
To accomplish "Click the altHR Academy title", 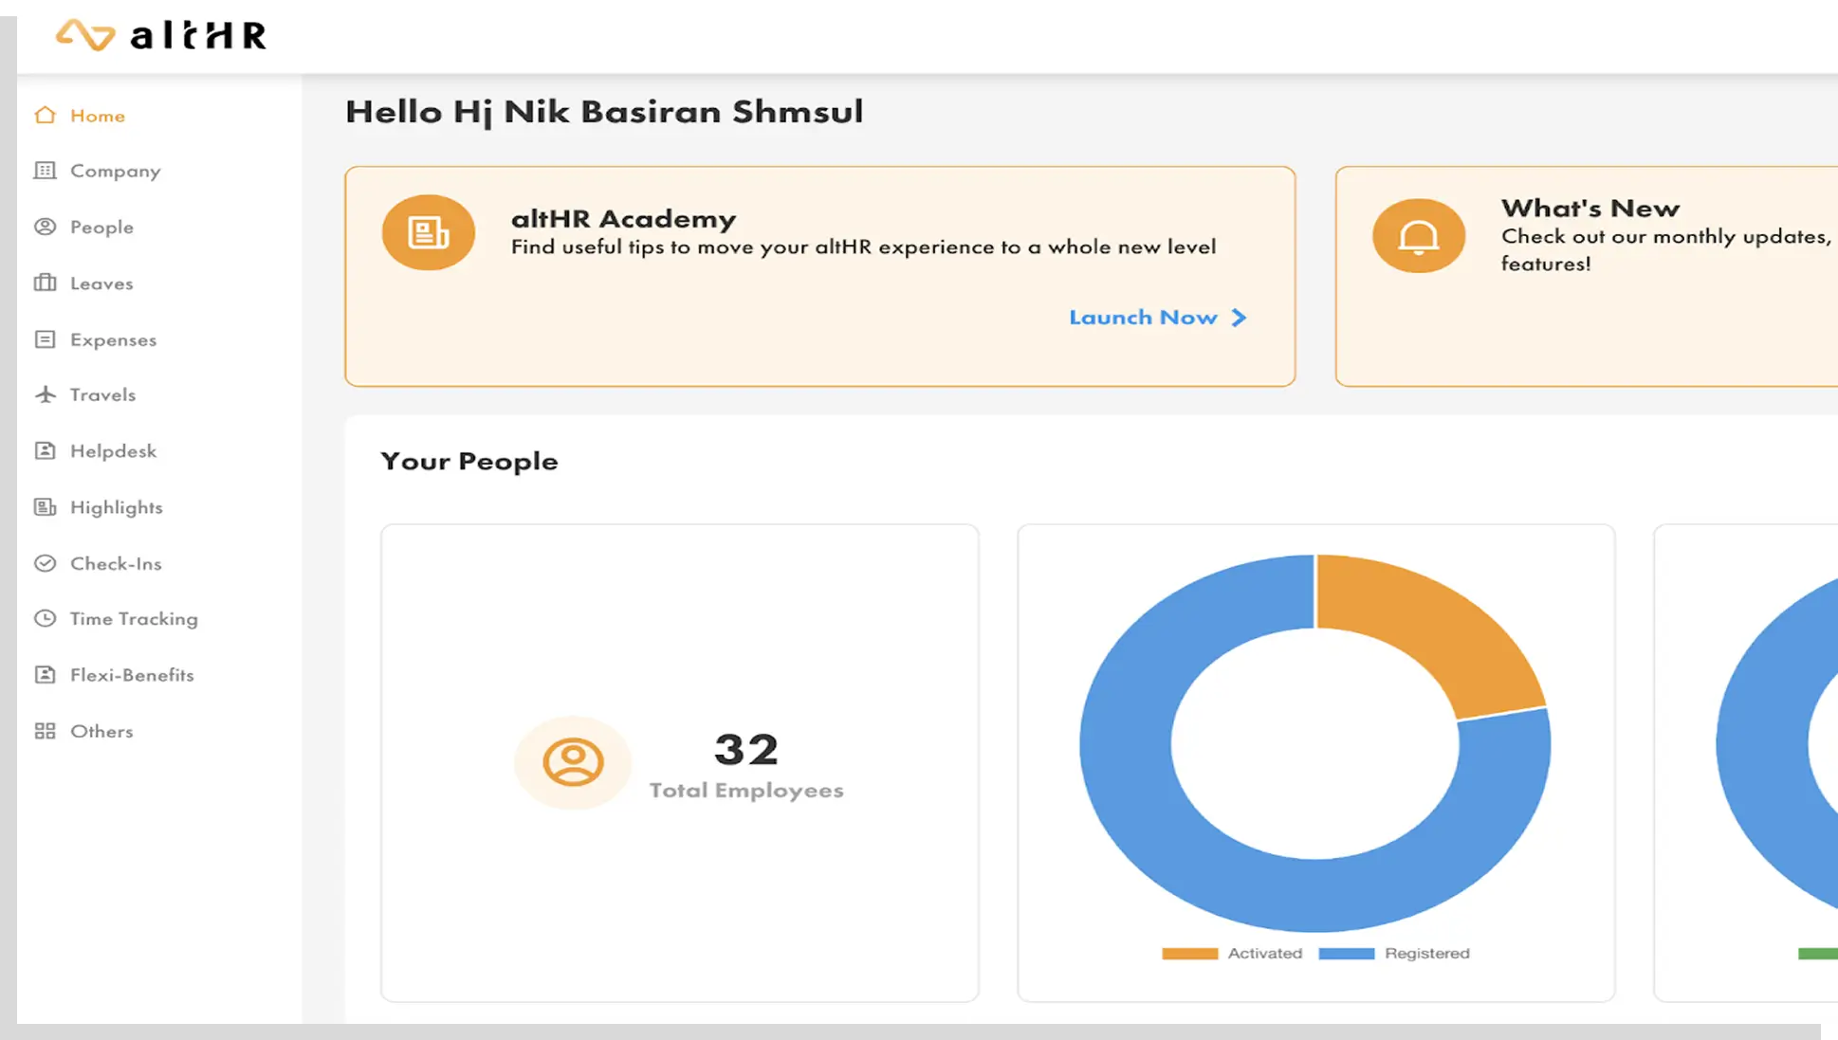I will 623,219.
